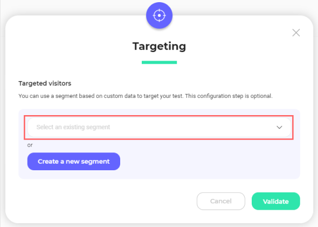Focus the existing segment placeholder text
Viewport: 318px width, 227px height.
[73, 127]
